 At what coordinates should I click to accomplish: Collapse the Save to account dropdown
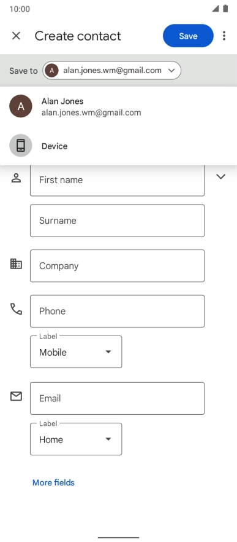pyautogui.click(x=111, y=71)
